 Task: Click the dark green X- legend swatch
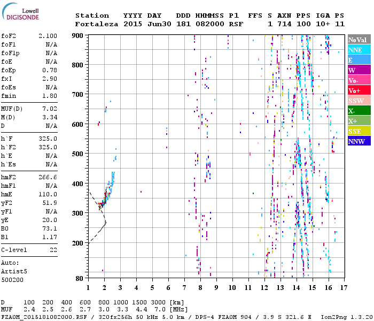[357, 111]
